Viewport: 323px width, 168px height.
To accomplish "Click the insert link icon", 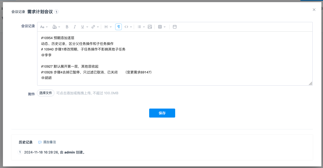I will point(93,27).
